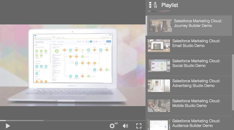This screenshot has width=234, height=130.
Task: Select the Advertising Studio Demo thumbnail
Action: click(159, 86)
